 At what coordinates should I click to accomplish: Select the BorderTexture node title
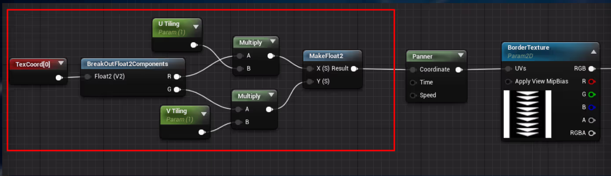528,48
